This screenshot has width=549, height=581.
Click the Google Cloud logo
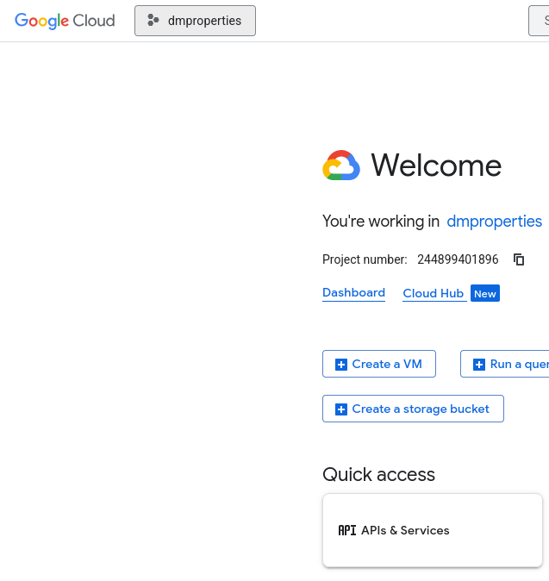(x=65, y=21)
